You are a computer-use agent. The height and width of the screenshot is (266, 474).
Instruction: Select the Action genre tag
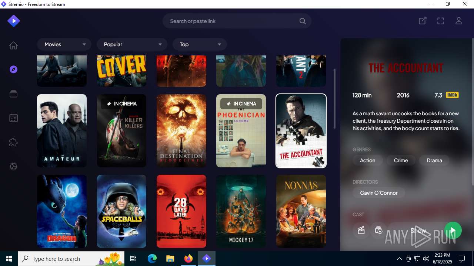click(368, 160)
